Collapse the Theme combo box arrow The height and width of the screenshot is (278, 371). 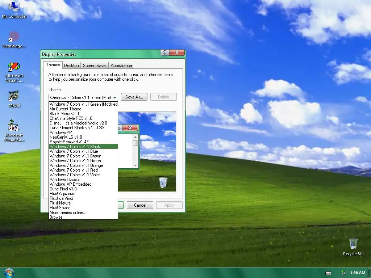pyautogui.click(x=114, y=98)
